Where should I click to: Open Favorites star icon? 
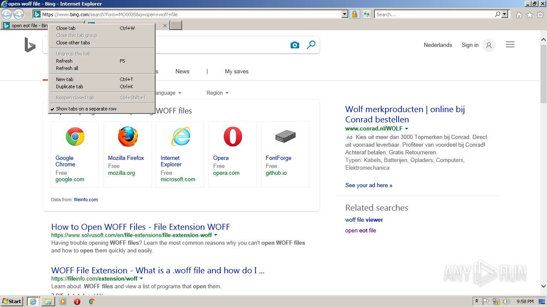[x=529, y=15]
